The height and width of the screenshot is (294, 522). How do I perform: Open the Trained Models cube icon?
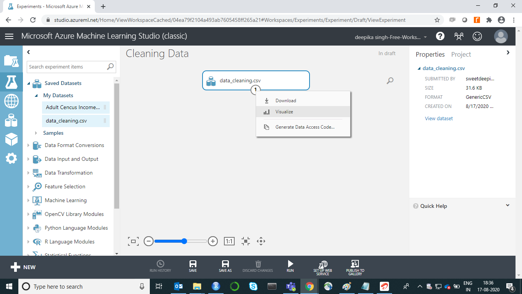(x=11, y=139)
